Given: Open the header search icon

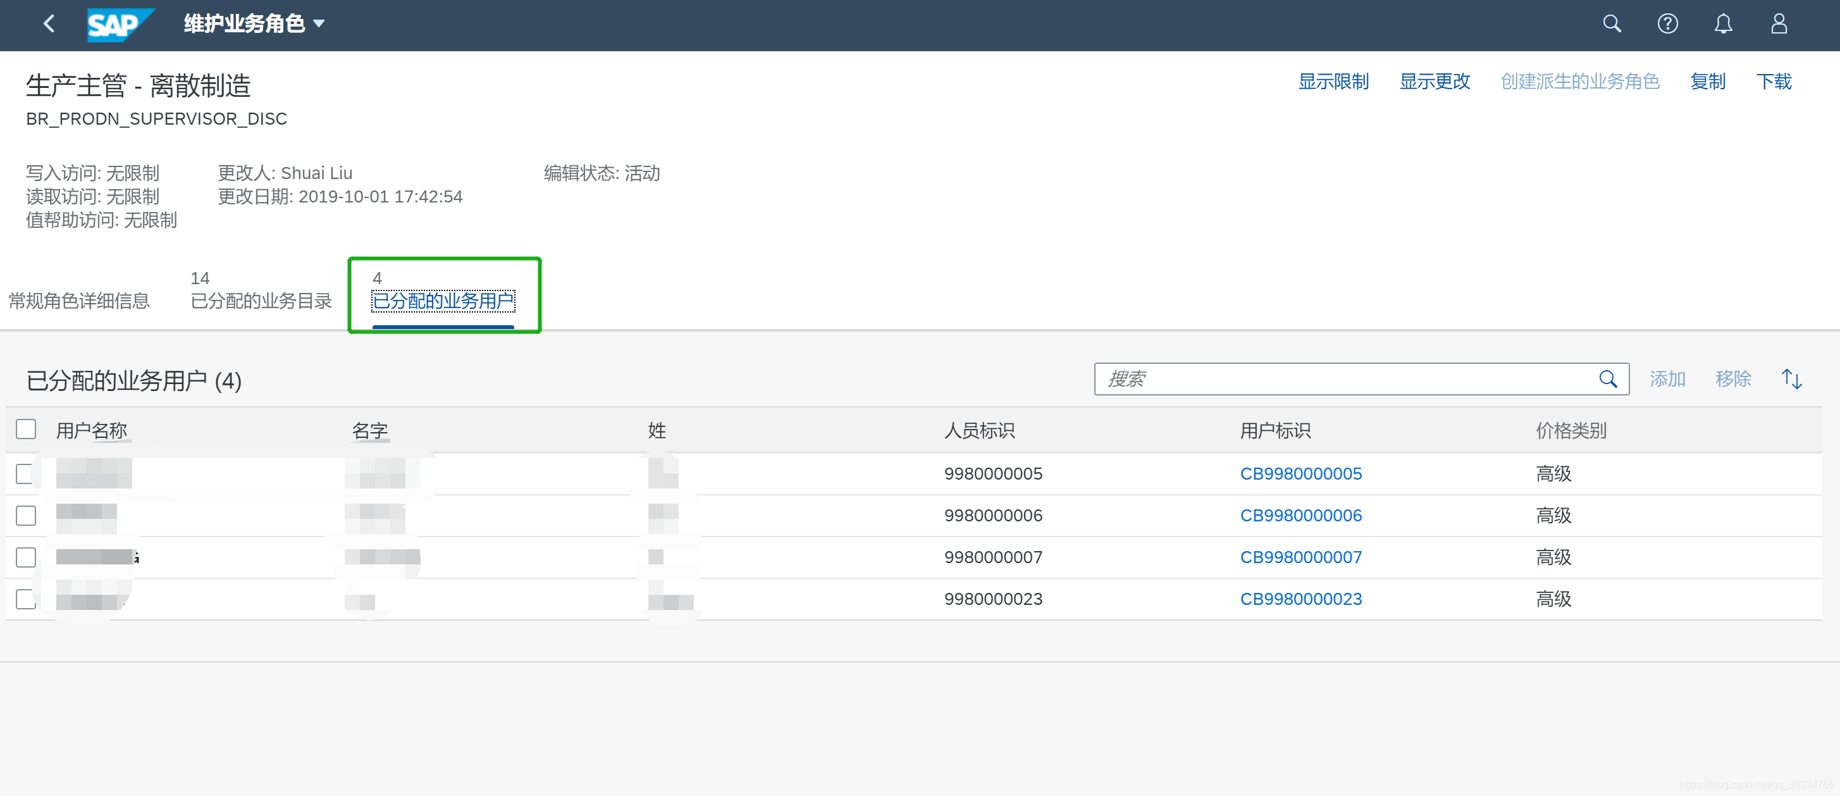Looking at the screenshot, I should pyautogui.click(x=1612, y=23).
